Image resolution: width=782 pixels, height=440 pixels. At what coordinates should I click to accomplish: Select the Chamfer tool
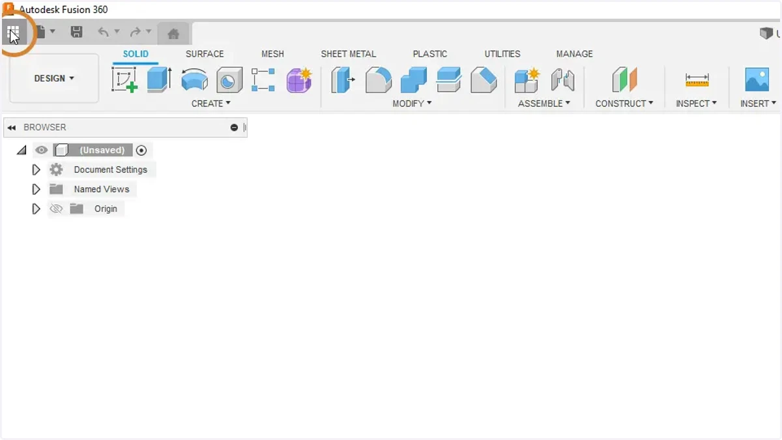click(484, 80)
